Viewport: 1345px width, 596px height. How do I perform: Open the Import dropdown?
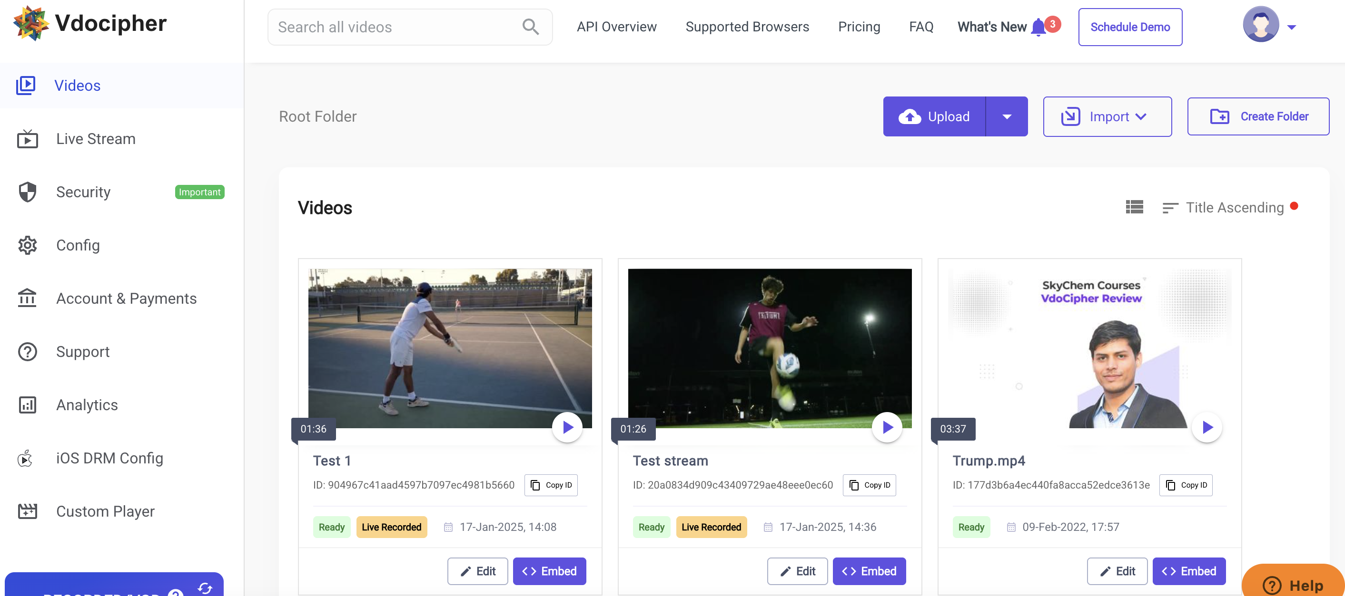point(1107,116)
